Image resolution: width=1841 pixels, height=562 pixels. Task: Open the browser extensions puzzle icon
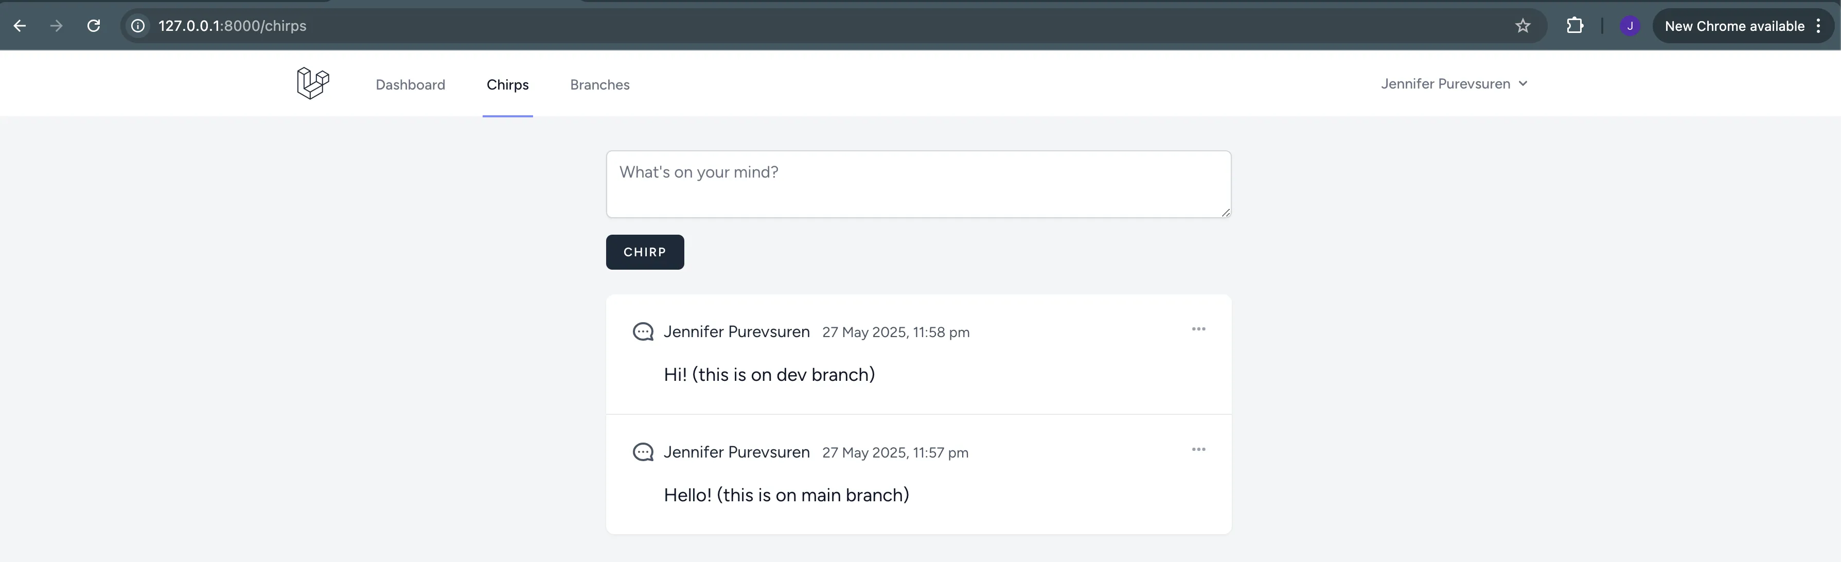click(1574, 26)
